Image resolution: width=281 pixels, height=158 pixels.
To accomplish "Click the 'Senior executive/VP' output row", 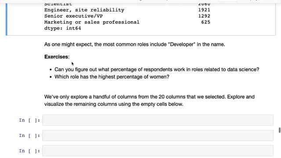I will [127, 16].
